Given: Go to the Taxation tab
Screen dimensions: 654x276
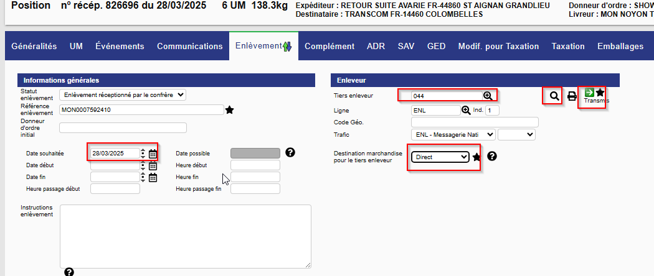Looking at the screenshot, I should (568, 46).
